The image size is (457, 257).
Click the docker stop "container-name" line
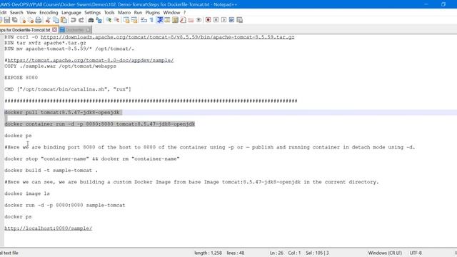(92, 158)
